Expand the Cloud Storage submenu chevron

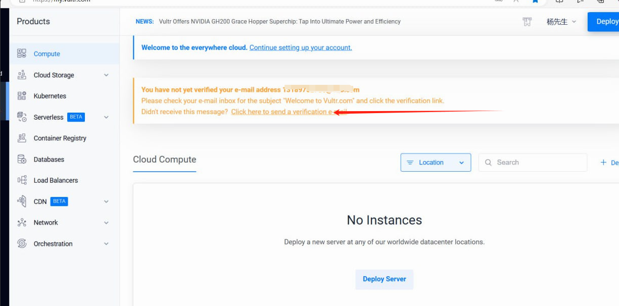(106, 75)
